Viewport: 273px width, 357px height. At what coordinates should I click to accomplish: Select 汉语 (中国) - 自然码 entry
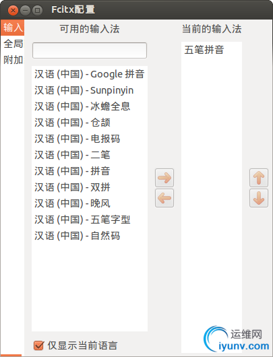[90, 236]
